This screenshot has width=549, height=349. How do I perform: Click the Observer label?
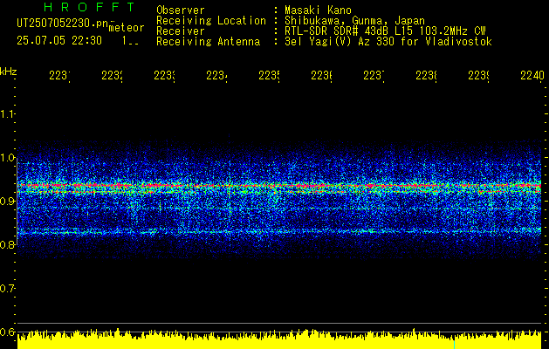181,10
